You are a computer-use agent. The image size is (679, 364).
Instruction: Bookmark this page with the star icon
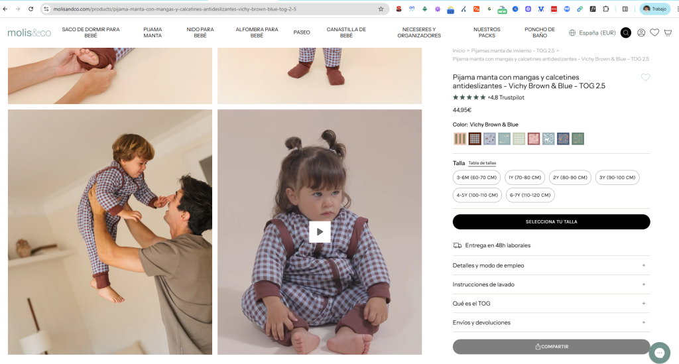coord(381,9)
